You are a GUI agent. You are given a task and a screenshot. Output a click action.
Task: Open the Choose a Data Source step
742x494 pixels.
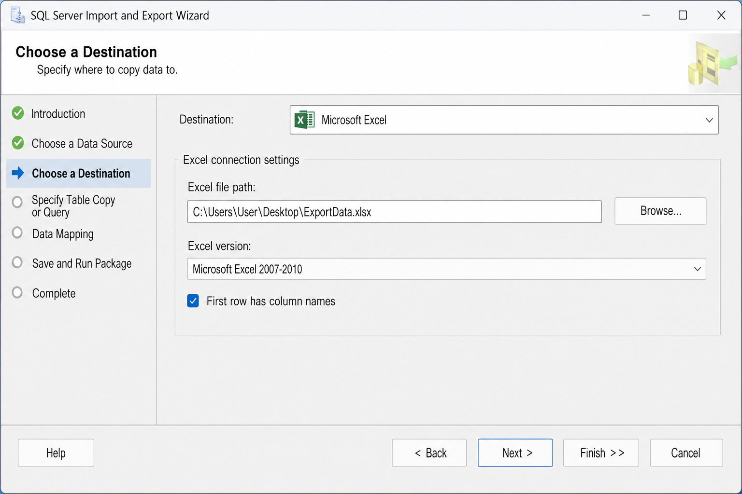point(82,144)
